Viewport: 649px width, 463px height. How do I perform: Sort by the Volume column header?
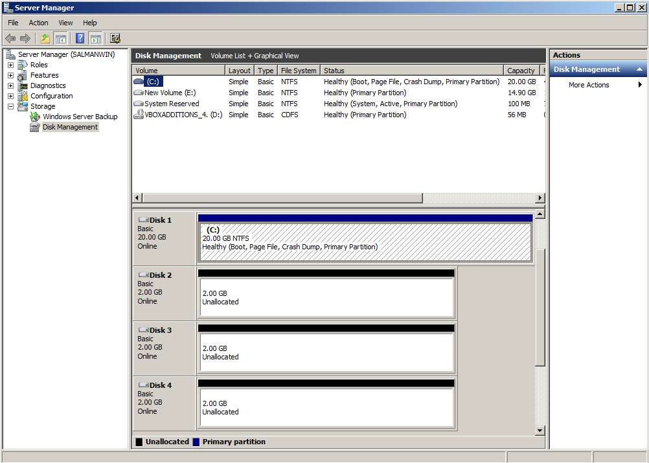(x=179, y=71)
